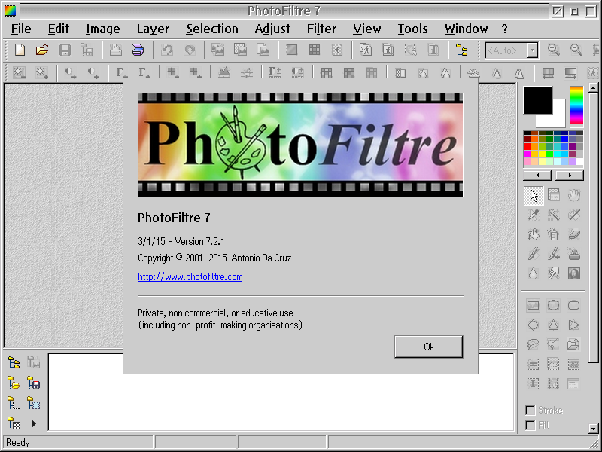Image resolution: width=602 pixels, height=452 pixels.
Task: Select the Lasso selection shape
Action: [533, 344]
